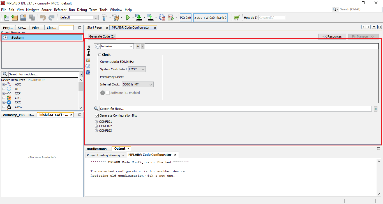Select the Save All icon
This screenshot has height=204, width=383.
[32, 17]
